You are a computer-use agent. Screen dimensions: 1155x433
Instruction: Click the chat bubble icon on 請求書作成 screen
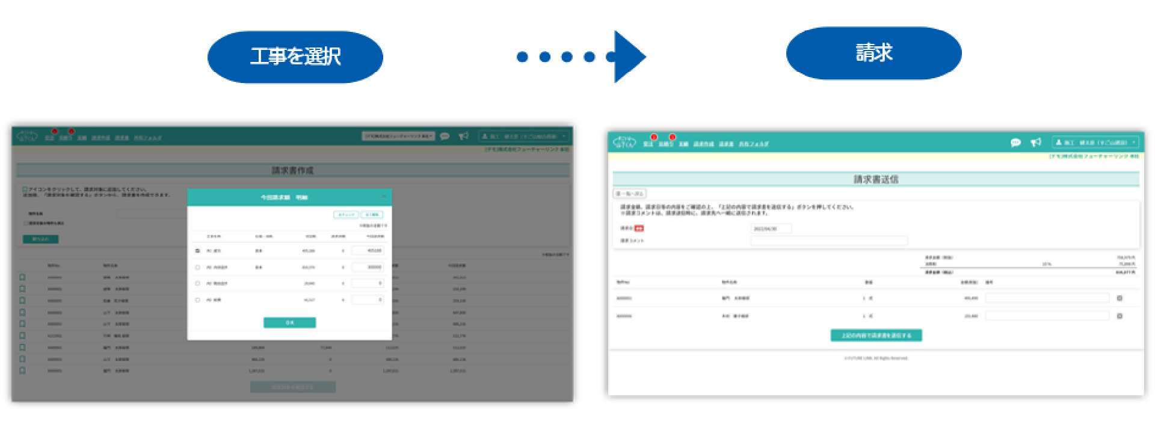coord(445,137)
